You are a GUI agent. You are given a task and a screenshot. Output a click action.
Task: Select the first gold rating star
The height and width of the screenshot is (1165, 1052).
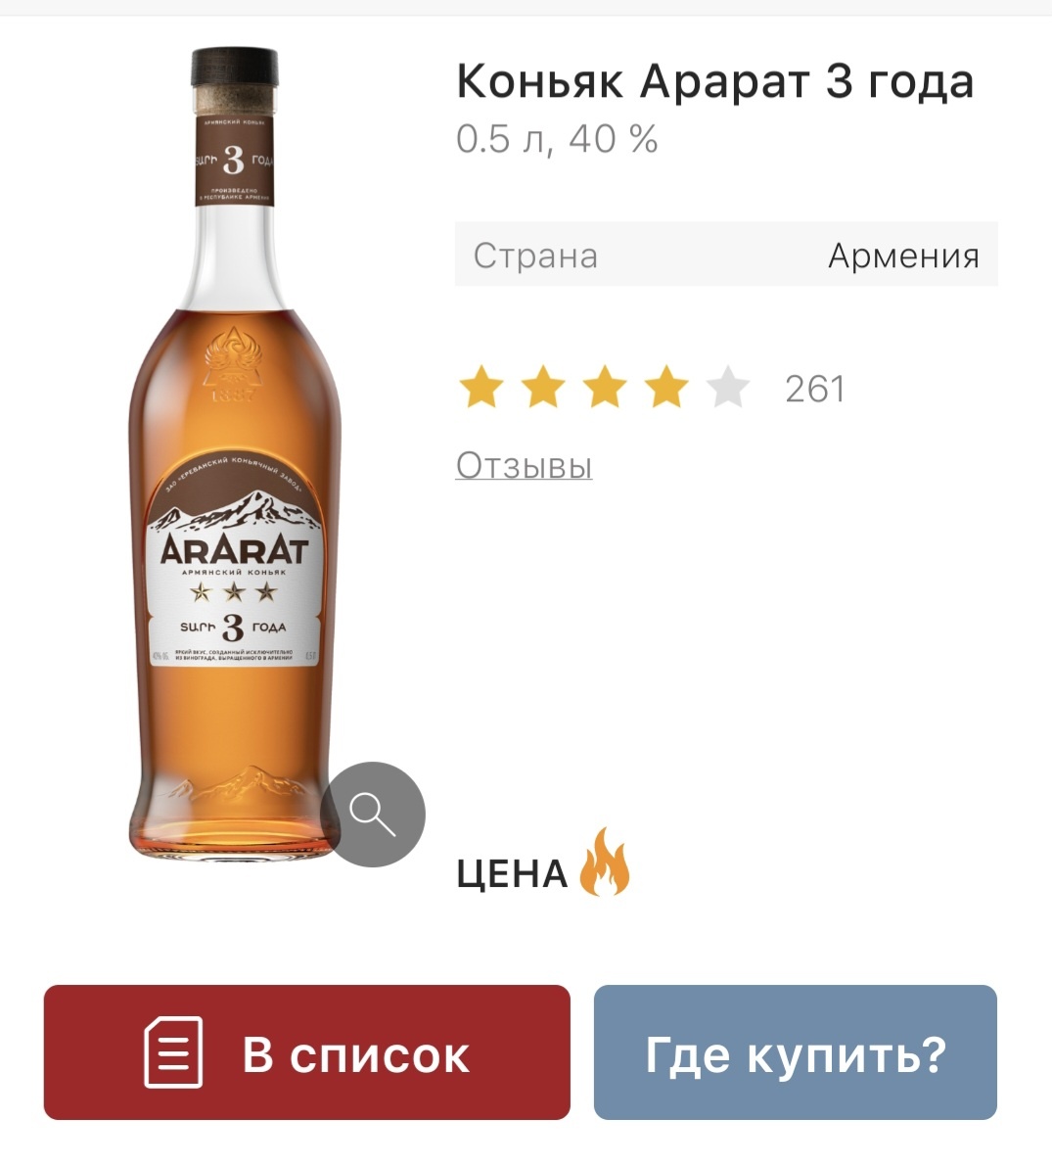coord(481,387)
